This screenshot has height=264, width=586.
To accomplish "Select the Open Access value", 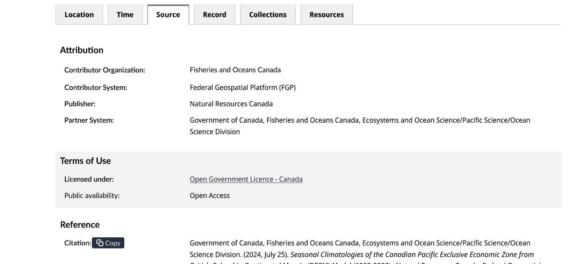I will coord(210,196).
